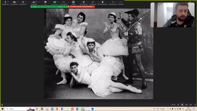Screen dimensions: 197x111
Task: Open the taskbar clock and date
Action: tap(189, 109)
